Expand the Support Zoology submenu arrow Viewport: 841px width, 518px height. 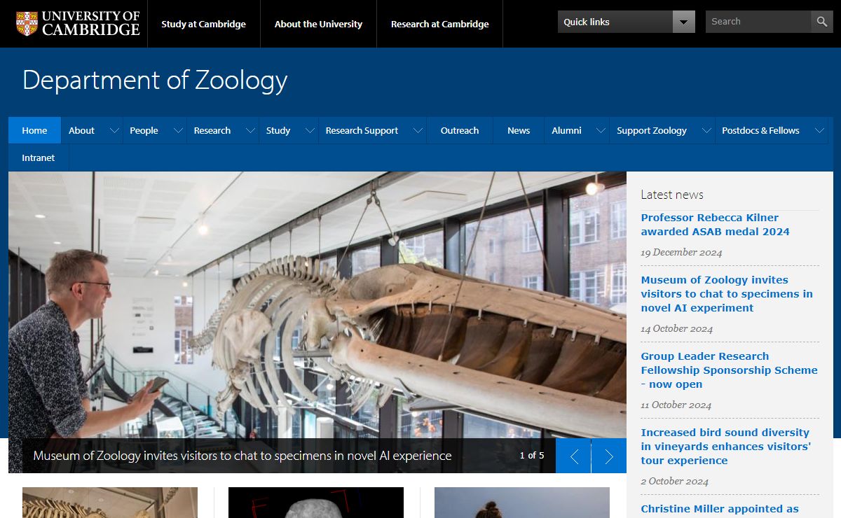(x=706, y=131)
